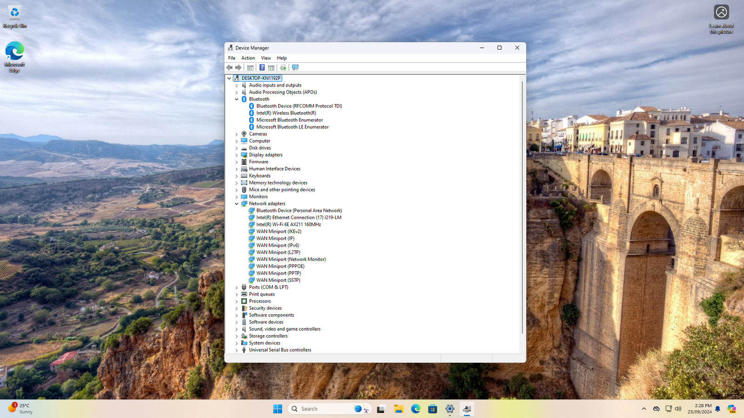744x418 pixels.
Task: Open Settings gear from the taskbar
Action: 450,409
